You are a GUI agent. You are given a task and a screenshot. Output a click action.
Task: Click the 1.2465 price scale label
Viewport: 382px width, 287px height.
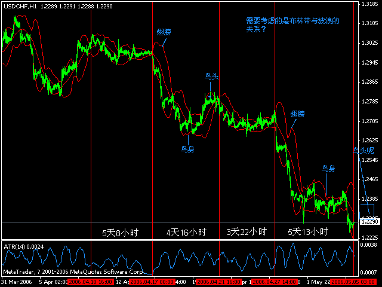coord(370,179)
